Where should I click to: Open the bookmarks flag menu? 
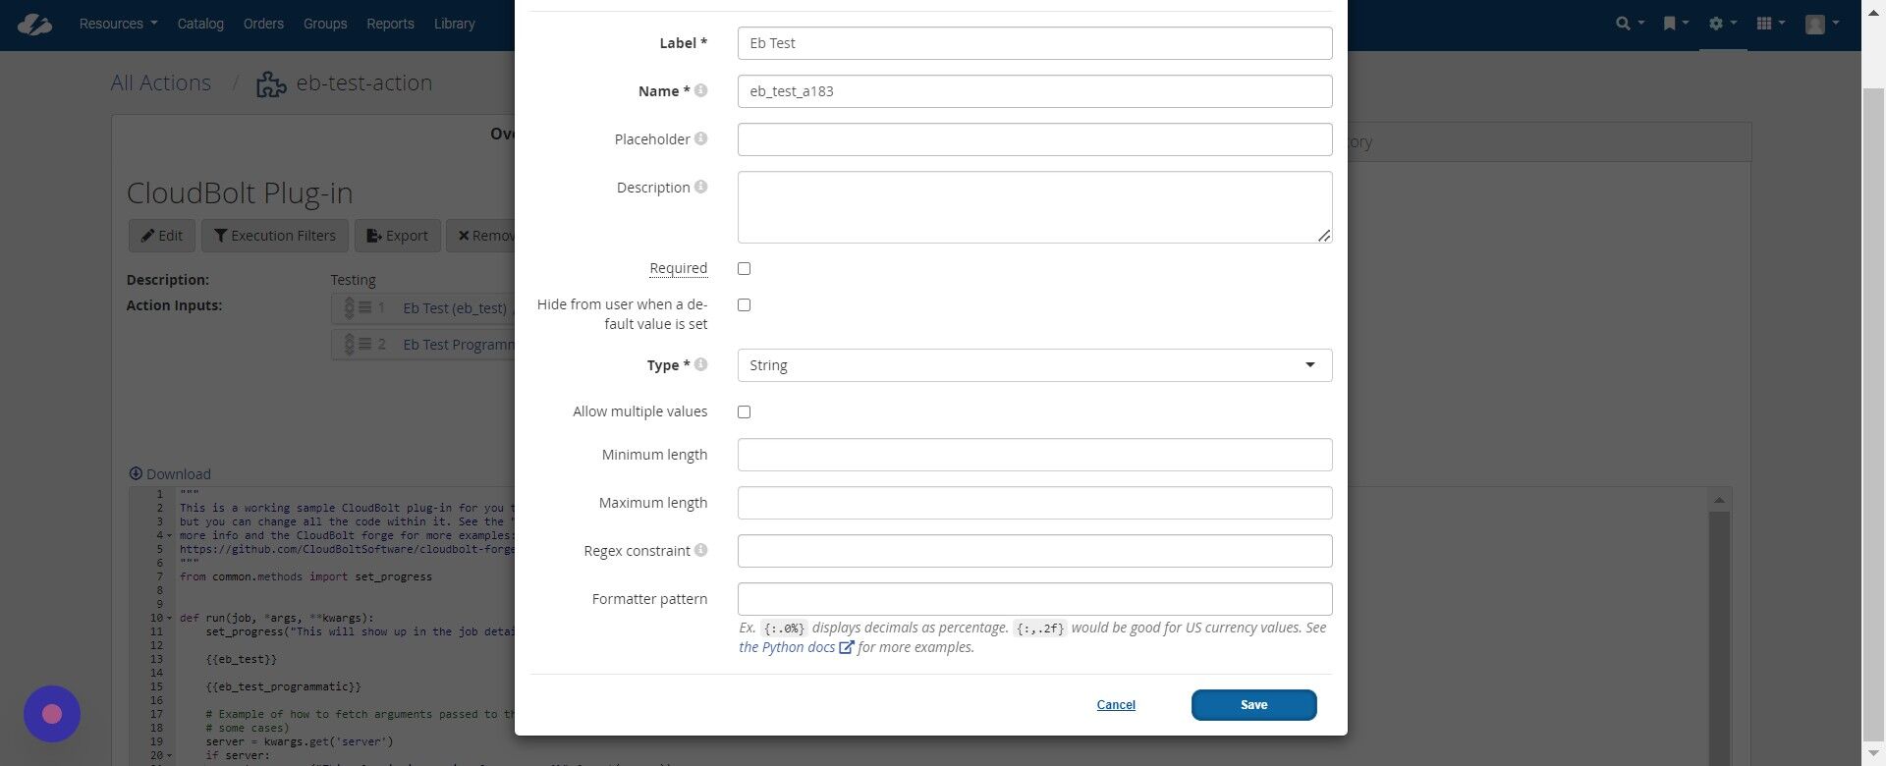pos(1676,24)
